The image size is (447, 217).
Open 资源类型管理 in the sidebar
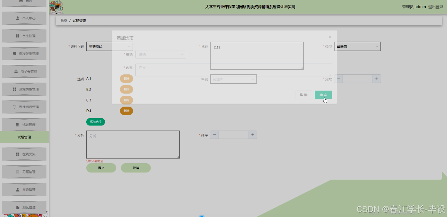click(x=24, y=89)
